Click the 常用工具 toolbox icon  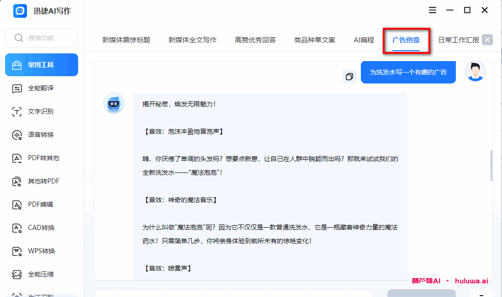click(x=16, y=65)
